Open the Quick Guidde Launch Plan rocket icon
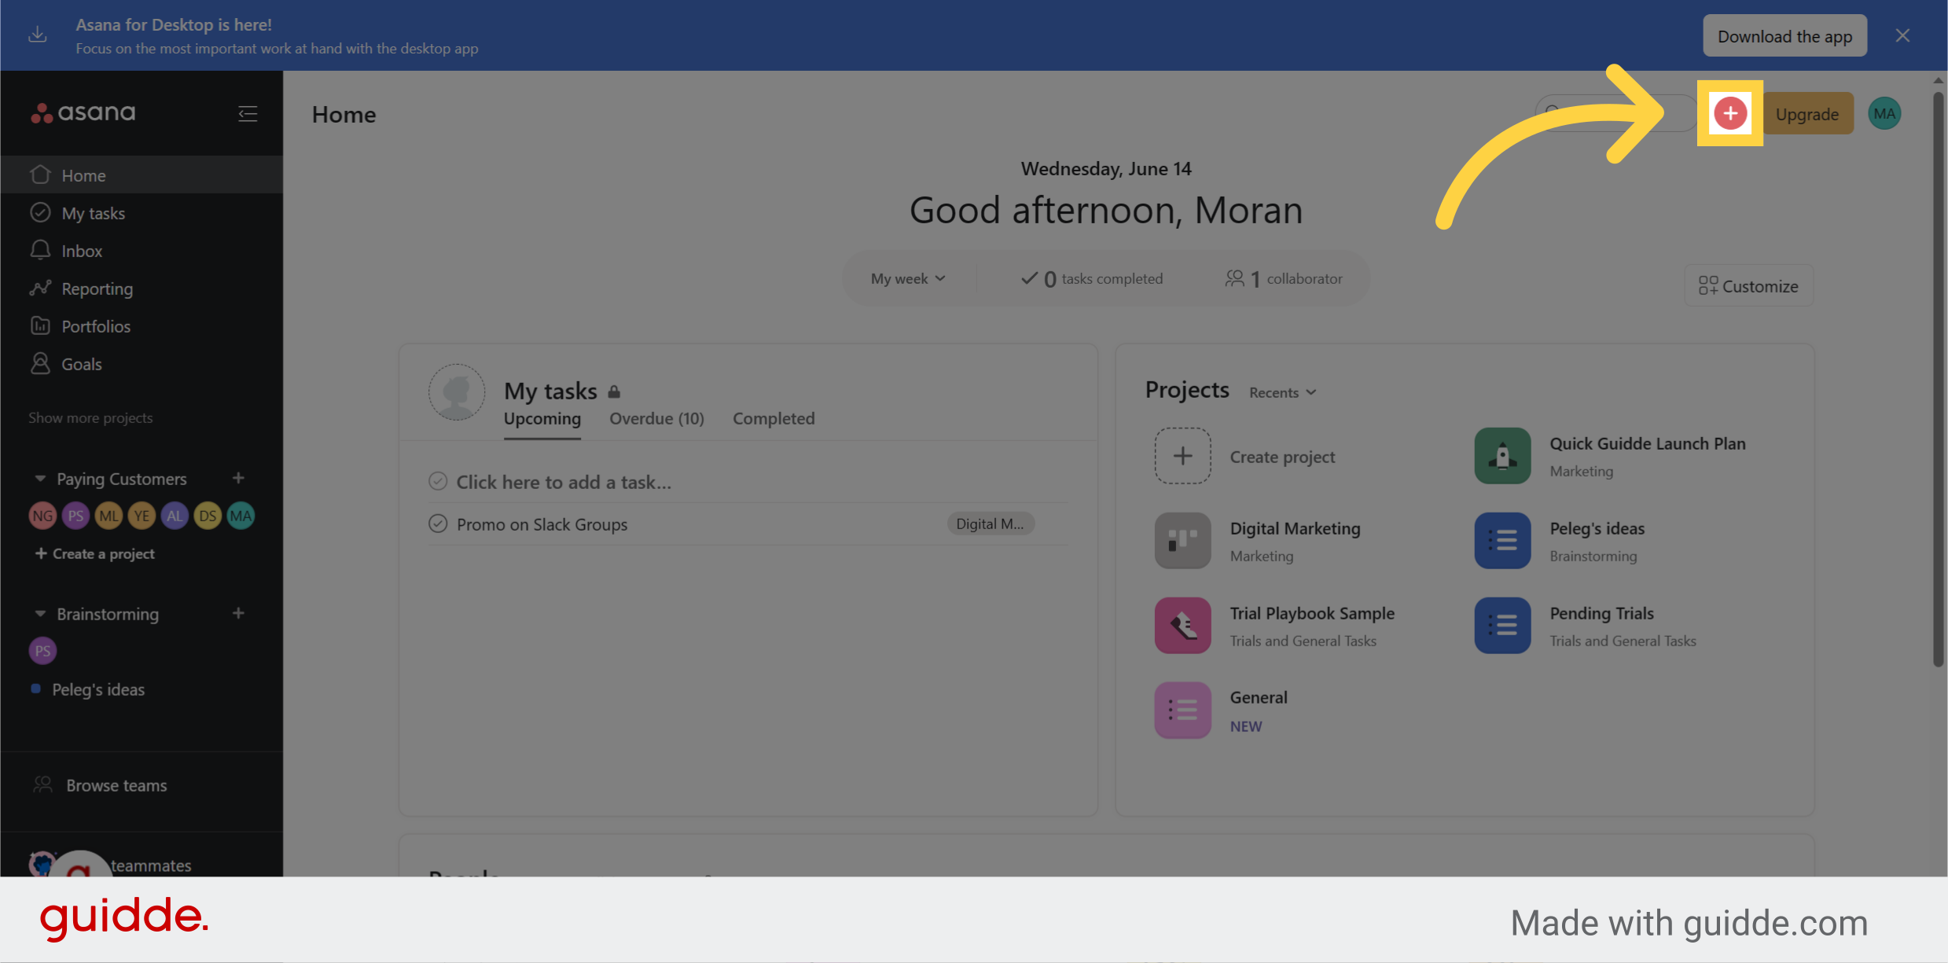 [1501, 456]
